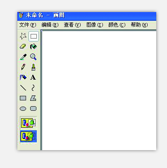Viewport: 167px width, 168px height.
Task: Pick the Fill With Color bucket
Action: (33, 46)
